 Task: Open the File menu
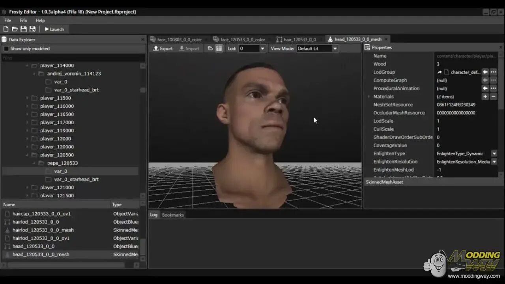coord(7,20)
